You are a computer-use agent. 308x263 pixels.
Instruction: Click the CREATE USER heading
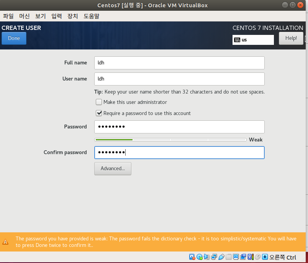tap(21, 28)
